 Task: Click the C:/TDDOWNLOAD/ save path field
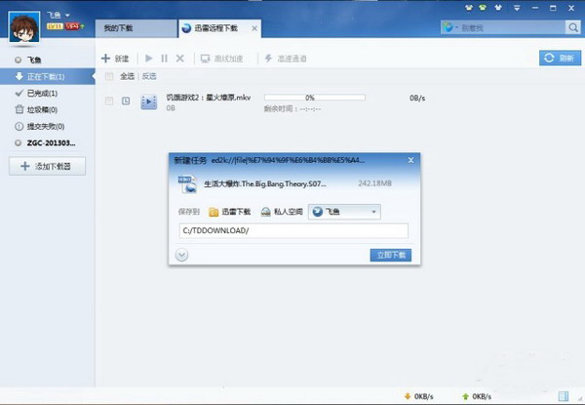(292, 231)
